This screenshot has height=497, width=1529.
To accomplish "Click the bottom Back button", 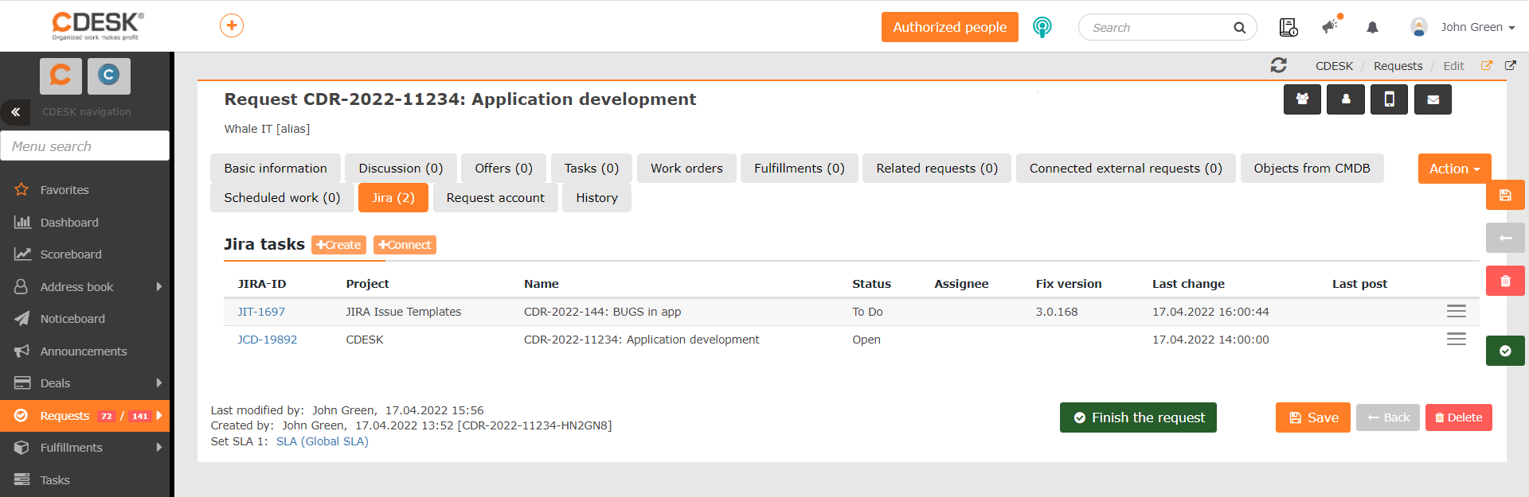I will pos(1388,417).
